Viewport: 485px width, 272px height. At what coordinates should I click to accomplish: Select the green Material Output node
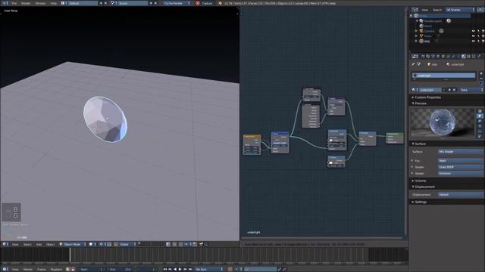coord(394,138)
